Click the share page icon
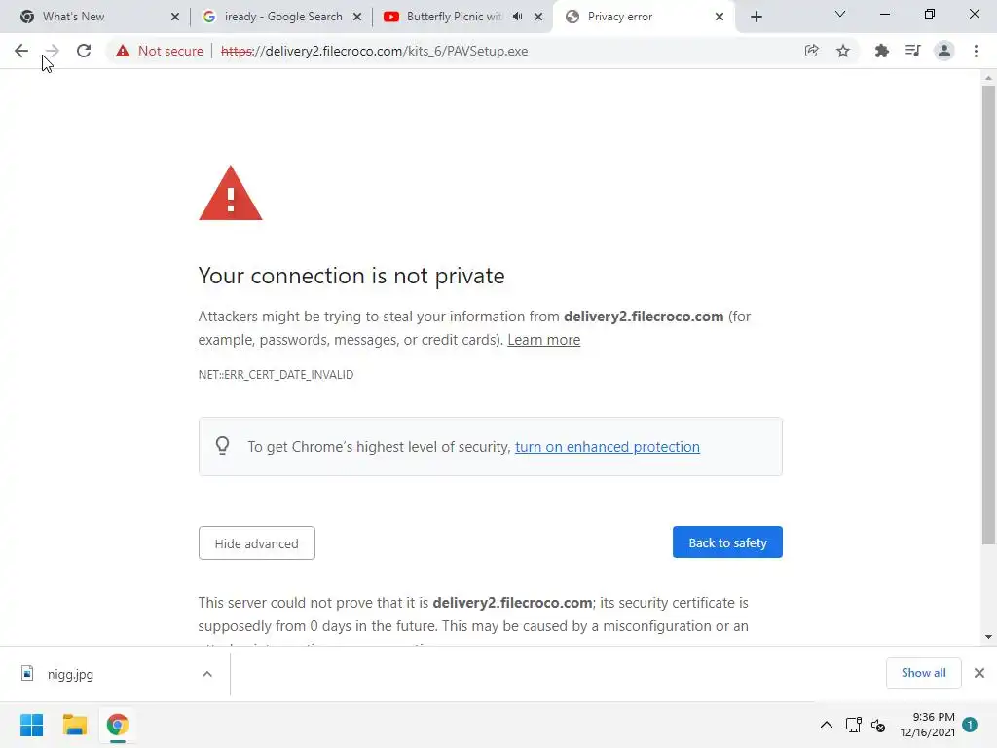The height and width of the screenshot is (748, 997). [x=811, y=51]
